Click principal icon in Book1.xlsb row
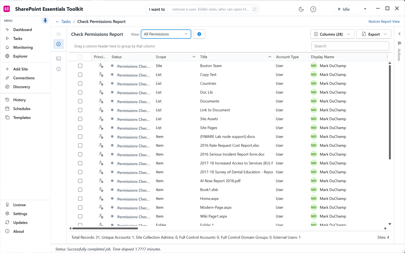The image size is (405, 253). 101,190
